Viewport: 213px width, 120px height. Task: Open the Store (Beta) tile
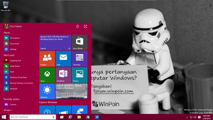(x=80, y=43)
